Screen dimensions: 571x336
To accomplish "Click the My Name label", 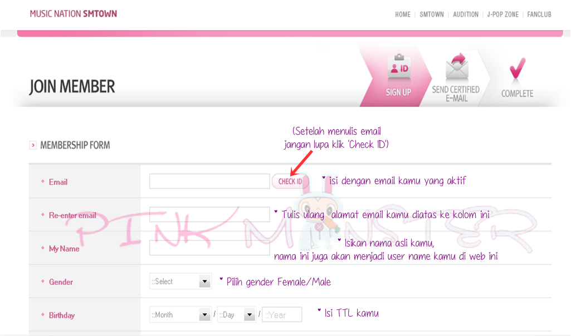I will [x=64, y=249].
